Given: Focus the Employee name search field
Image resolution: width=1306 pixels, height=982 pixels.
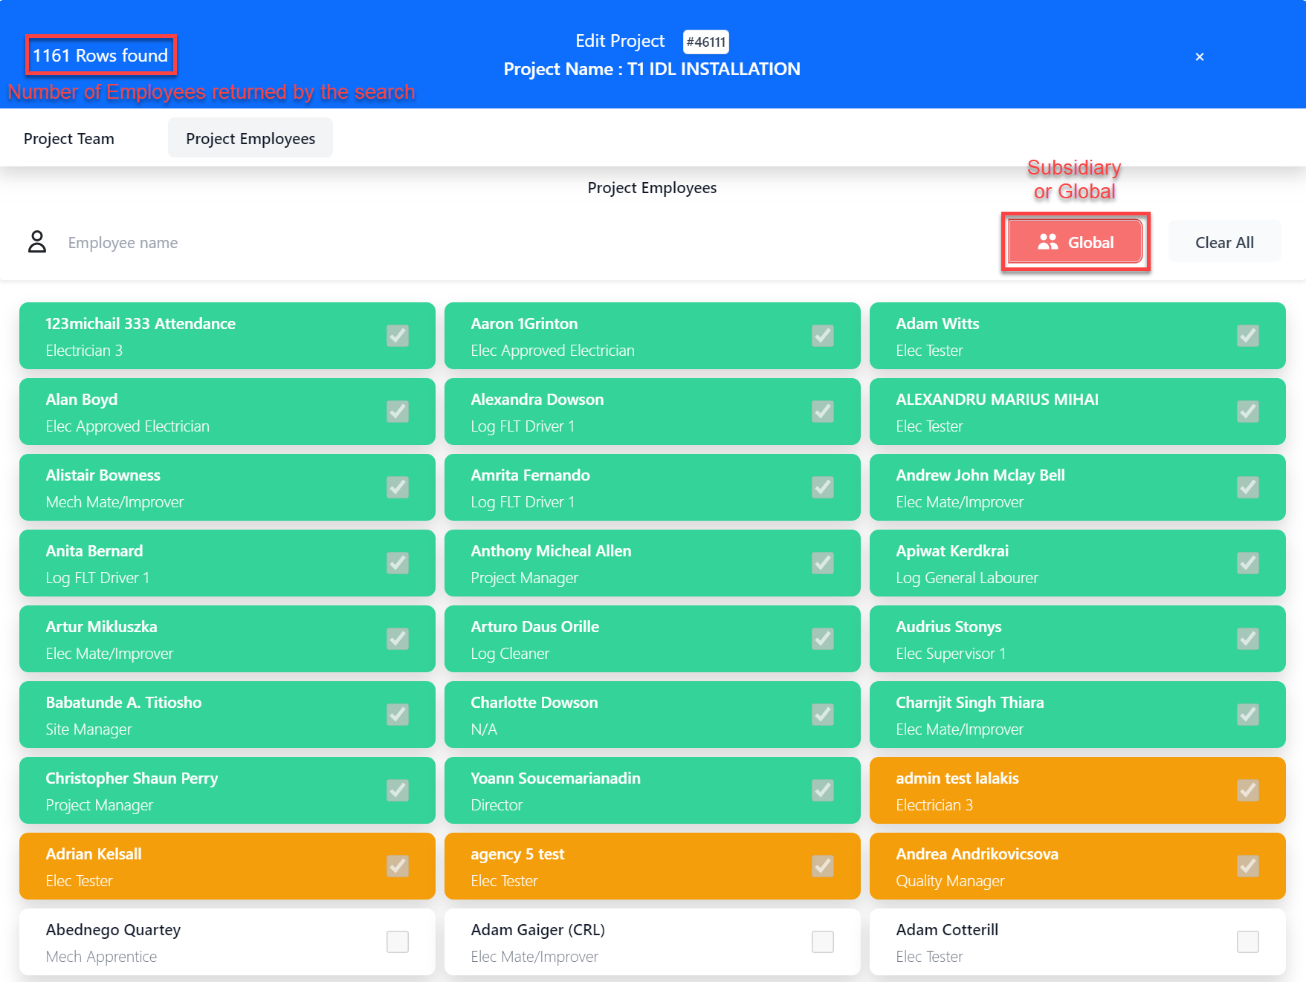Looking at the screenshot, I should pos(520,243).
